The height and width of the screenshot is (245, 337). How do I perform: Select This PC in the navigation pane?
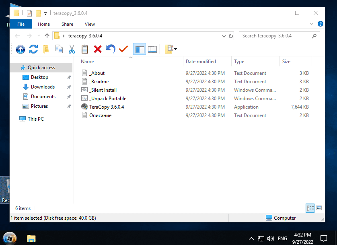(36, 119)
